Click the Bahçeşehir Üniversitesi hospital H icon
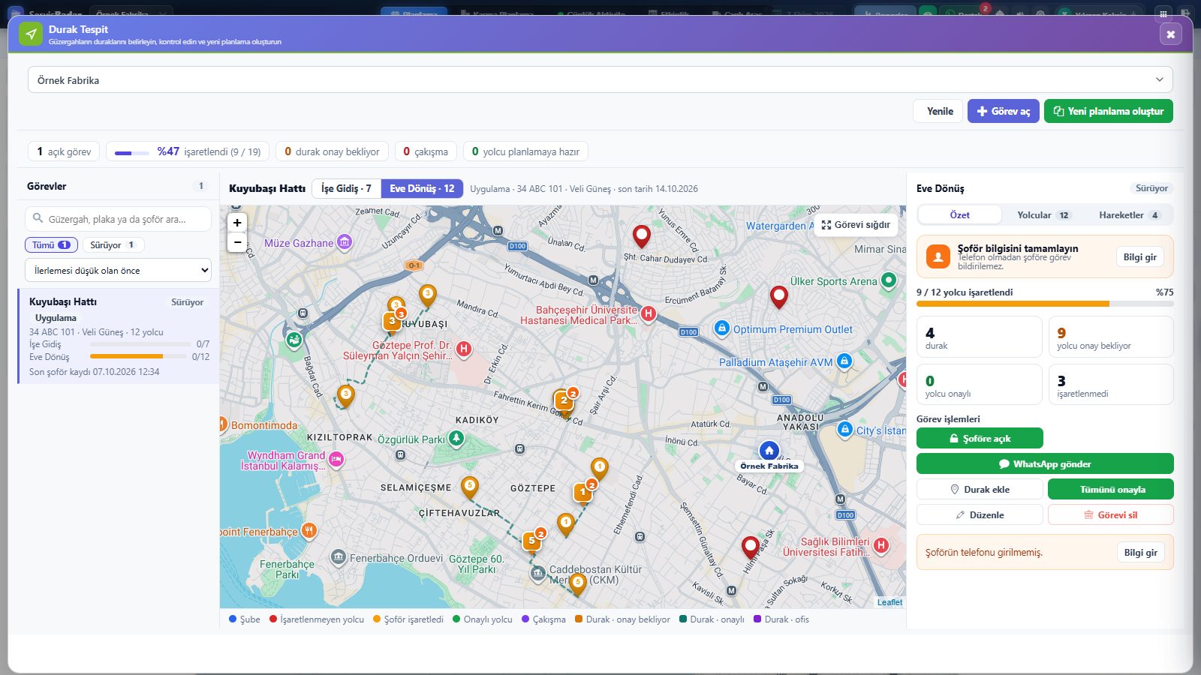 (649, 313)
